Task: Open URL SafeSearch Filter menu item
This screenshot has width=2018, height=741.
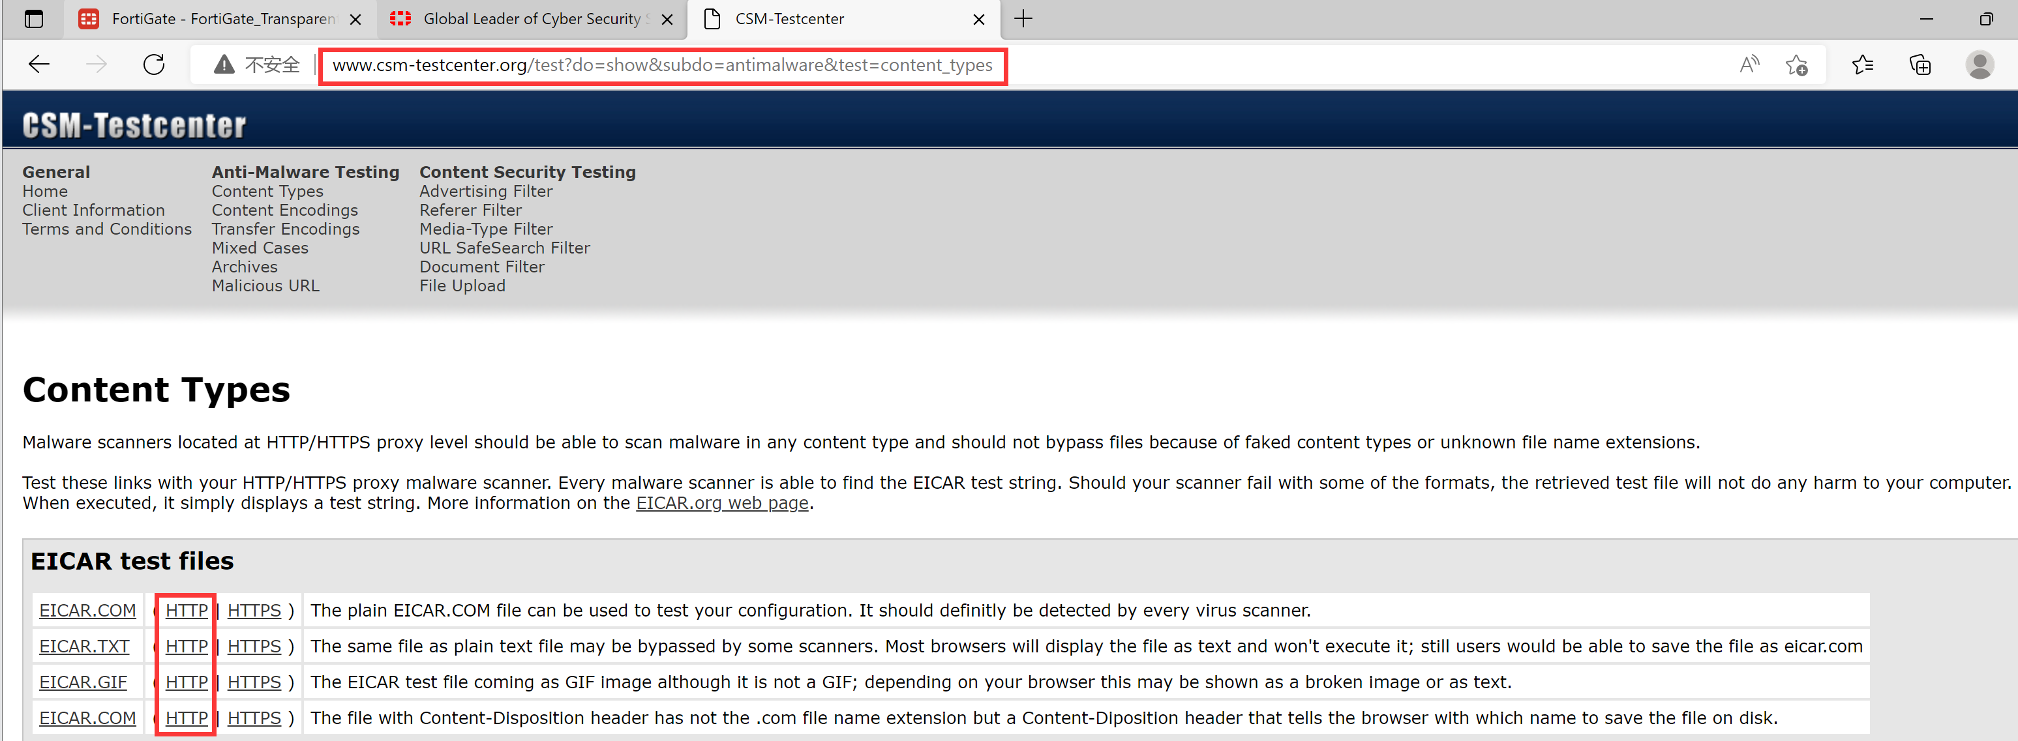Action: click(505, 248)
